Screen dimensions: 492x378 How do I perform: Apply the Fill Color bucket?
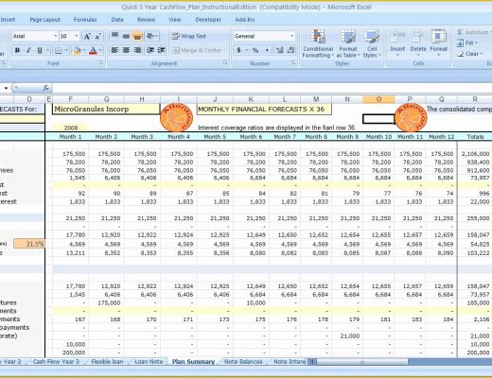77,50
